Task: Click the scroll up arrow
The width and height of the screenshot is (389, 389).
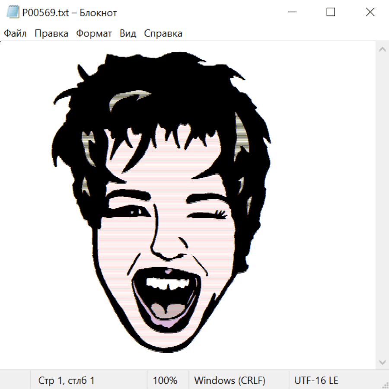Action: pyautogui.click(x=382, y=49)
